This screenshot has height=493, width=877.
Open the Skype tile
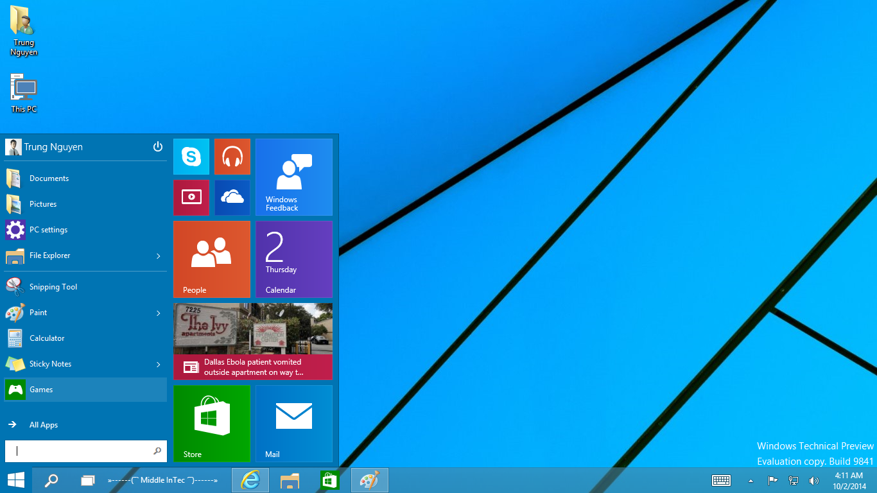(x=191, y=157)
